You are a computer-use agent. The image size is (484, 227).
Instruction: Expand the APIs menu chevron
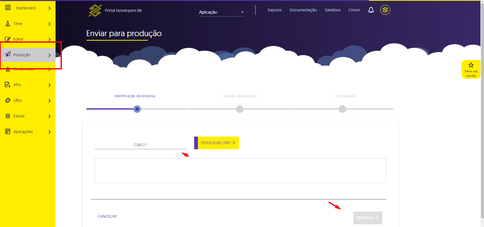coord(49,85)
